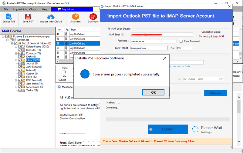Click the Tasks folder icon

click(23, 90)
